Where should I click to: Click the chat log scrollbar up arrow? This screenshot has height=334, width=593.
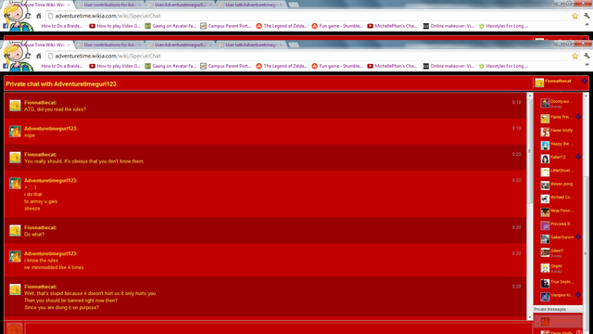[530, 96]
